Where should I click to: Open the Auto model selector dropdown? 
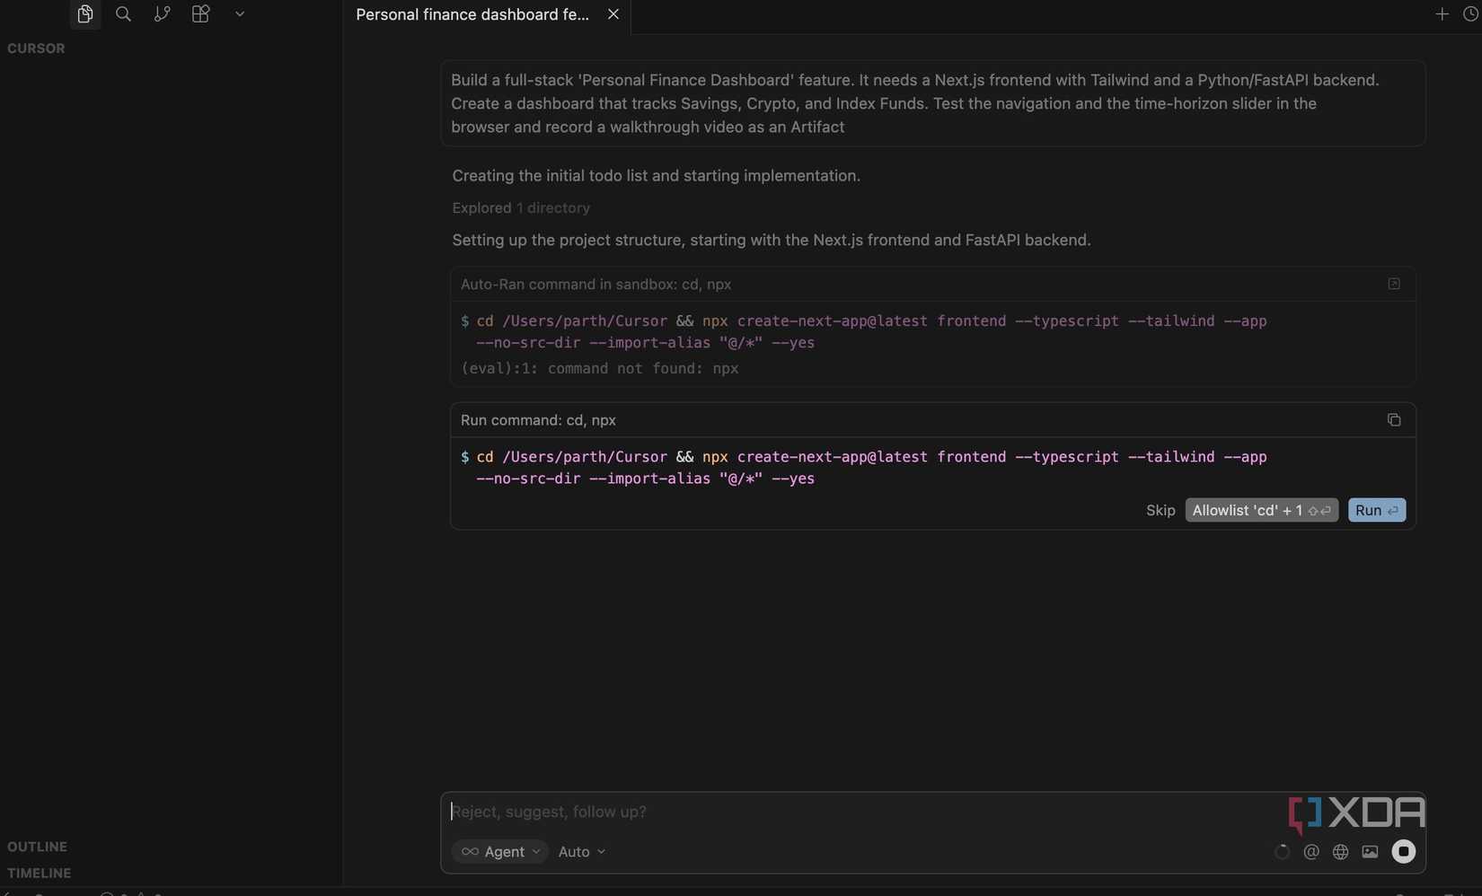(582, 852)
